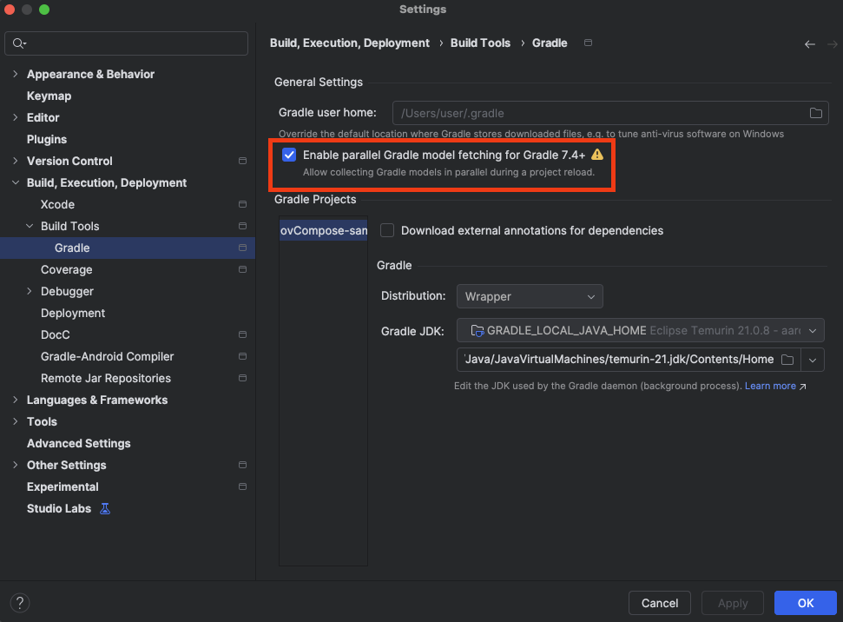Open the Distribution Wrapper dropdown
The width and height of the screenshot is (843, 622).
(x=530, y=296)
